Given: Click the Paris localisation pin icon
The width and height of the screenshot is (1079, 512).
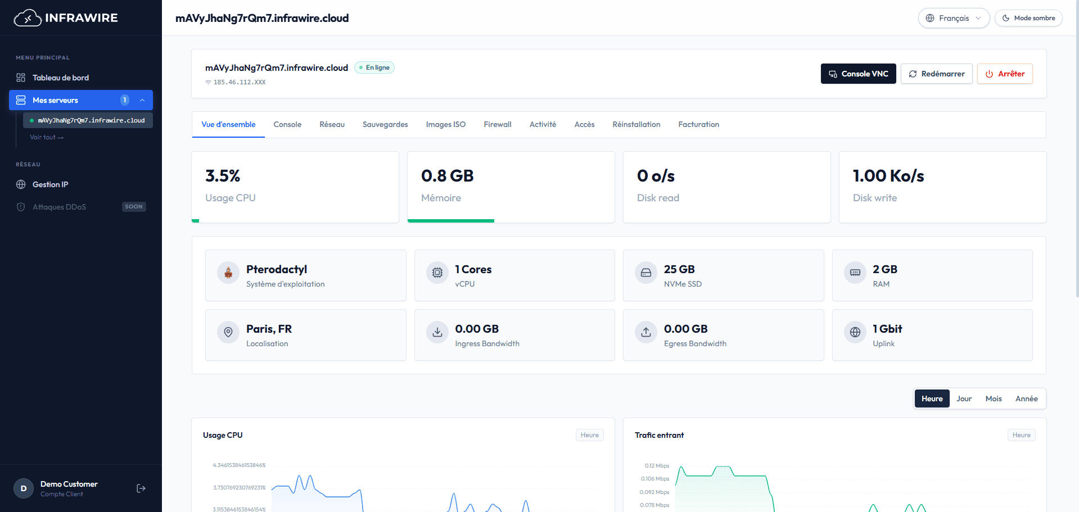Looking at the screenshot, I should pos(228,333).
